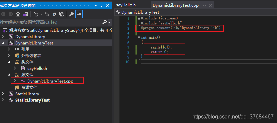Image resolution: width=277 pixels, height=123 pixels.
Task: Select the 头文件 folder
Action: [27, 62]
